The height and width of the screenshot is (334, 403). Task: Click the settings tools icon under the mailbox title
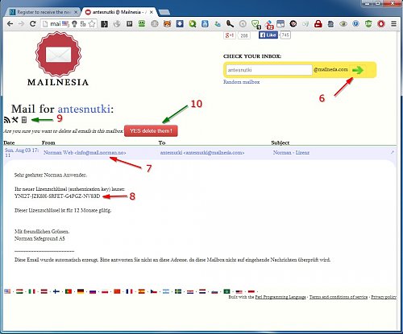15,120
